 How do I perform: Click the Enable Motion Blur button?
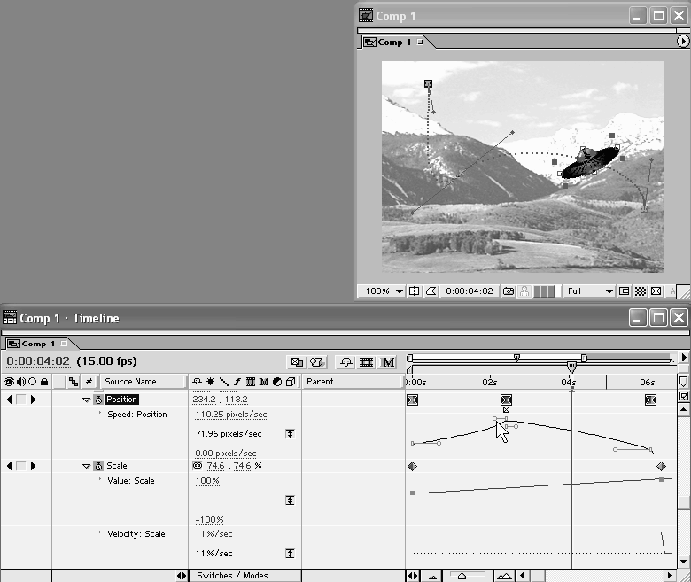pyautogui.click(x=388, y=361)
